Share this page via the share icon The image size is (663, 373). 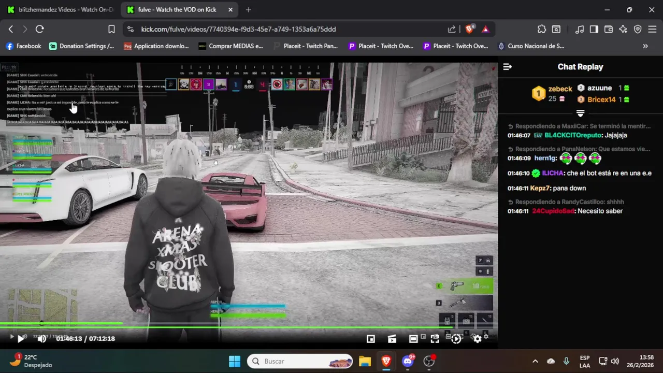(452, 29)
